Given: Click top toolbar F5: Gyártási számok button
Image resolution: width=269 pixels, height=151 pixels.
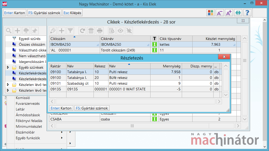Looking at the screenshot, I should click(44, 13).
